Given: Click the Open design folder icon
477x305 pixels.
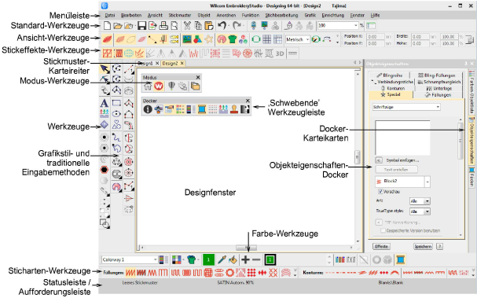Looking at the screenshot, I should (118, 26).
